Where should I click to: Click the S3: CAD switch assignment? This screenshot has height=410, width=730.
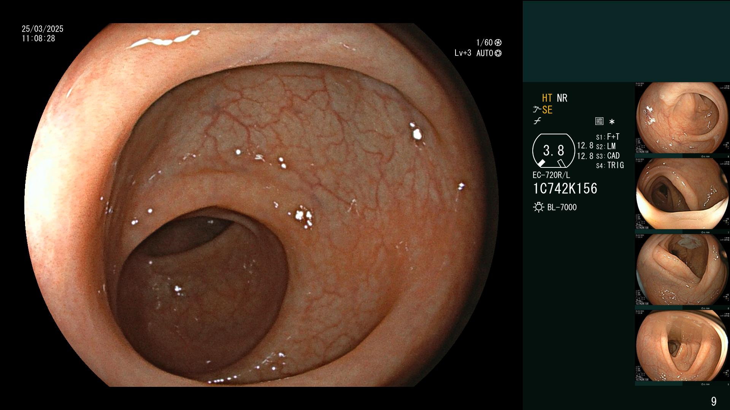click(608, 156)
